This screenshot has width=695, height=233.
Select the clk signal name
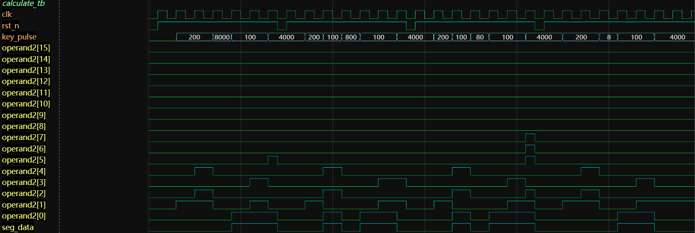point(7,14)
